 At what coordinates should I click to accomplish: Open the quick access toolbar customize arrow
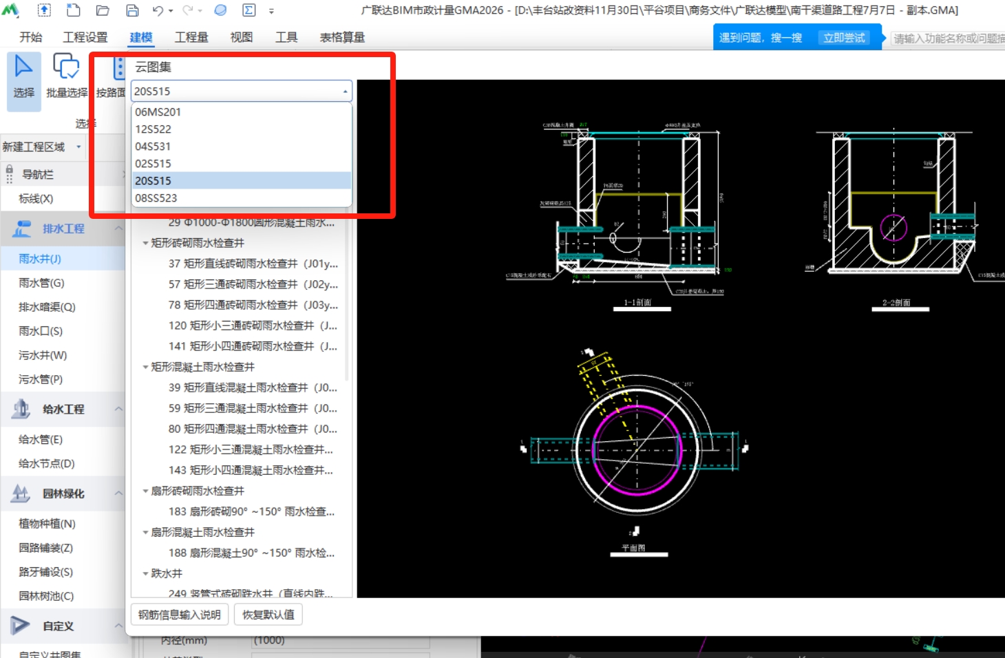[271, 11]
